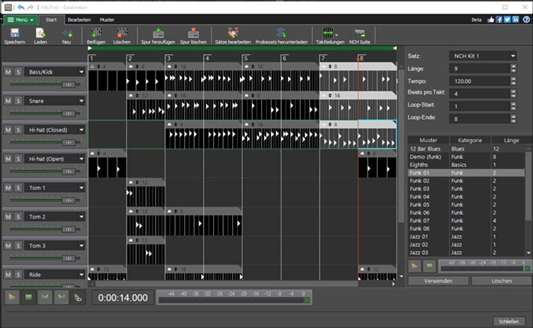Mute the Ride track
The image size is (533, 328).
(x=8, y=275)
